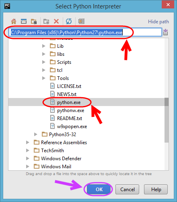Click the Desktop directory toolbar icon
177x202 pixels.
(24, 21)
